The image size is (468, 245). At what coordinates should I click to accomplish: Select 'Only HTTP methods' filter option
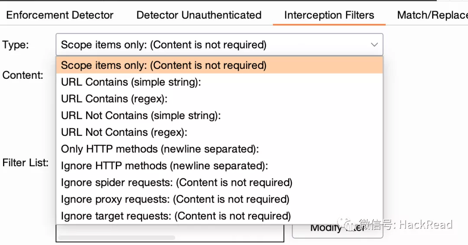[x=159, y=149]
